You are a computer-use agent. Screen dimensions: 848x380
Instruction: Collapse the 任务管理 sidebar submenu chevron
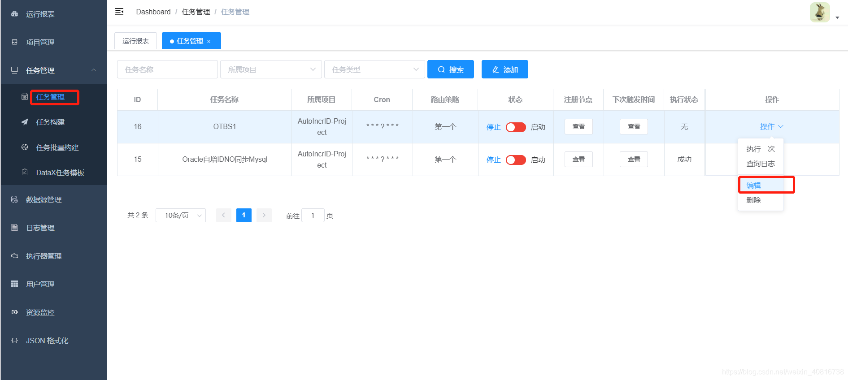(94, 70)
